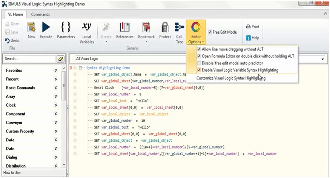Select line SET var_global_text = "Hello"
Screen dimensions: 330x178
(x=122, y=127)
